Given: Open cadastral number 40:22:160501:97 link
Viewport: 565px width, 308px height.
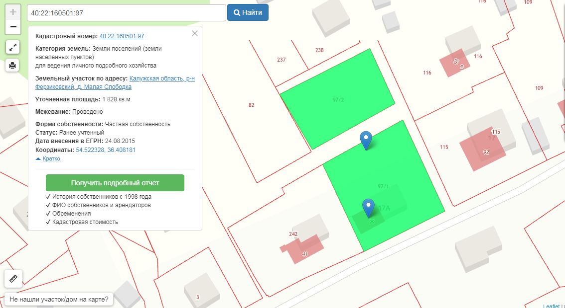Looking at the screenshot, I should click(122, 36).
